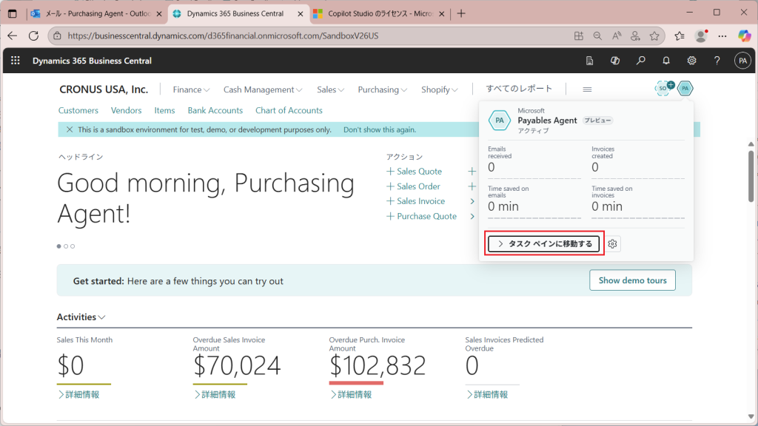
Task: Open the Items list link
Action: [164, 110]
